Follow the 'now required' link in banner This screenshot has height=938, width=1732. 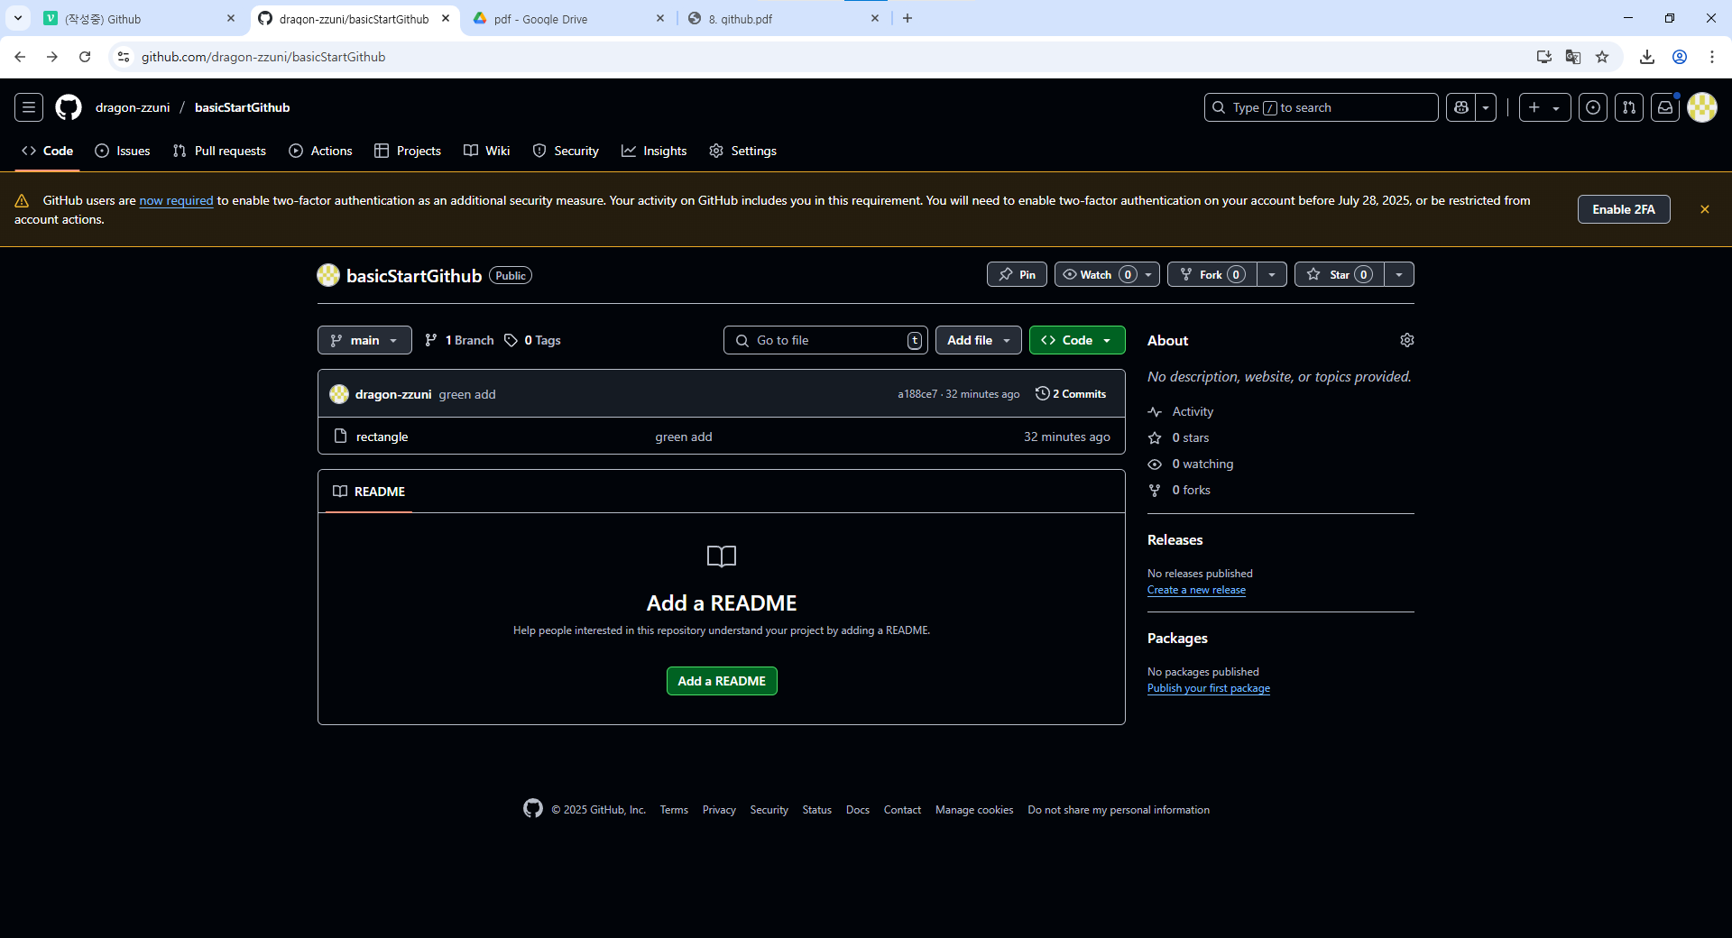click(176, 200)
